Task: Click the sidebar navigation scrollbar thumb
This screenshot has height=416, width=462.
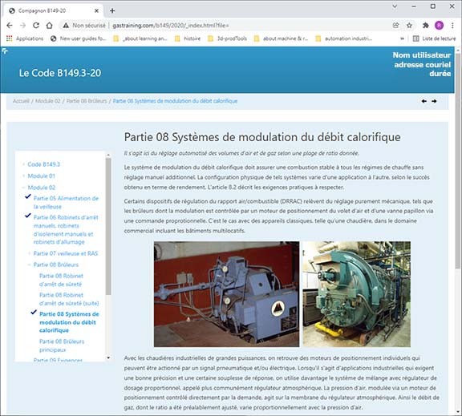Action: (108, 226)
